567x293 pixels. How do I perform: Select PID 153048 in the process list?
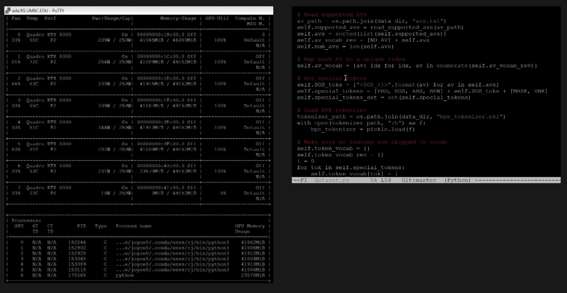click(77, 259)
